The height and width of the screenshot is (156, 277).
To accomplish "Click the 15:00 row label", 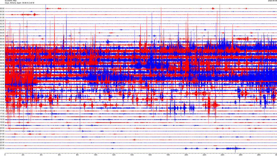I will click(x=2, y=99).
